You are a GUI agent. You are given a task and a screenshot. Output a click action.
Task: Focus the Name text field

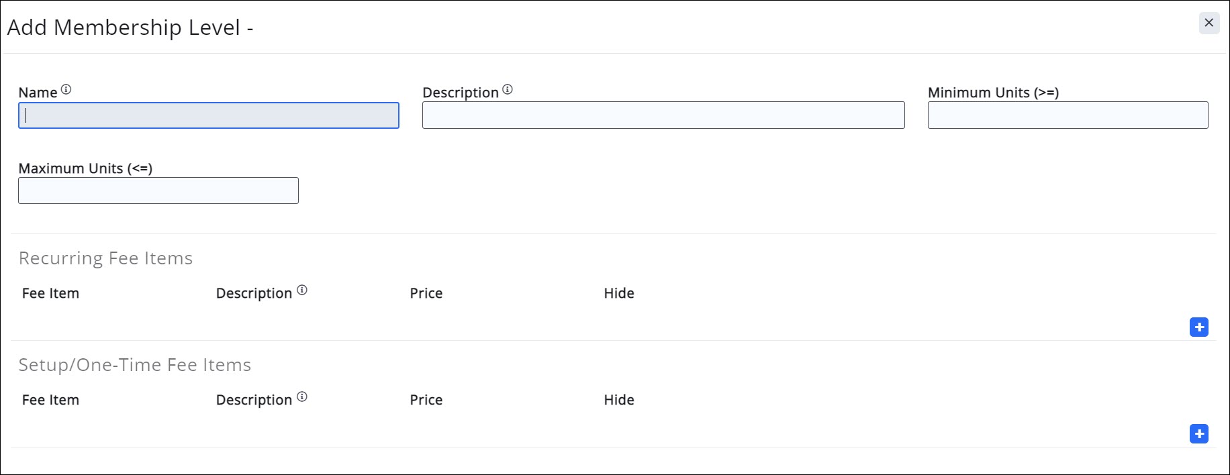[209, 115]
